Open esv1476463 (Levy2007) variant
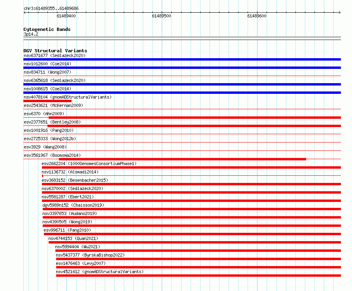Image resolution: width=352 pixels, height=291 pixels. 81,263
